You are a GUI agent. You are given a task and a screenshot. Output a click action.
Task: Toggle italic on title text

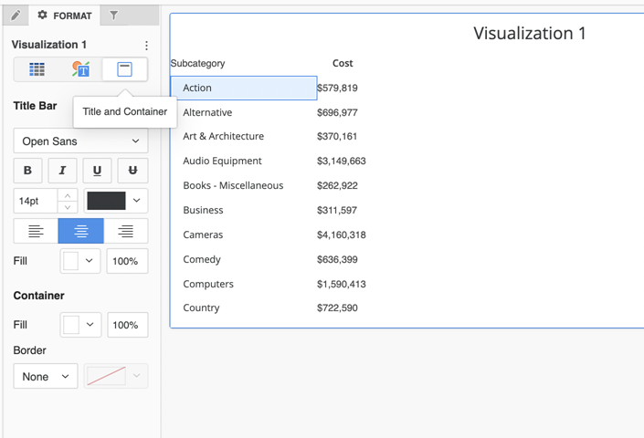[x=62, y=171]
